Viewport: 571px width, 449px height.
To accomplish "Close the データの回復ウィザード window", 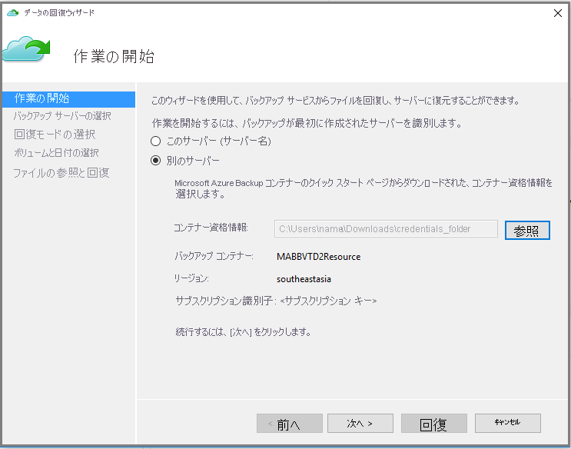I will click(x=557, y=13).
